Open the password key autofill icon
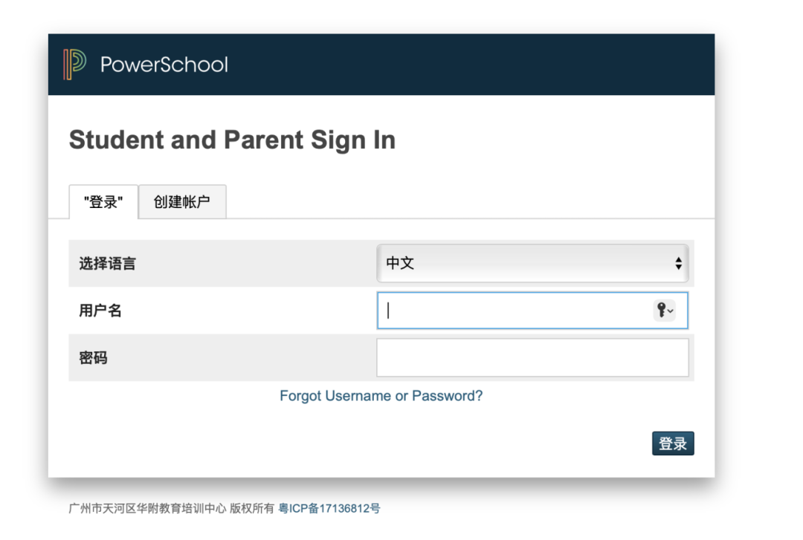803x540 pixels. (661, 310)
